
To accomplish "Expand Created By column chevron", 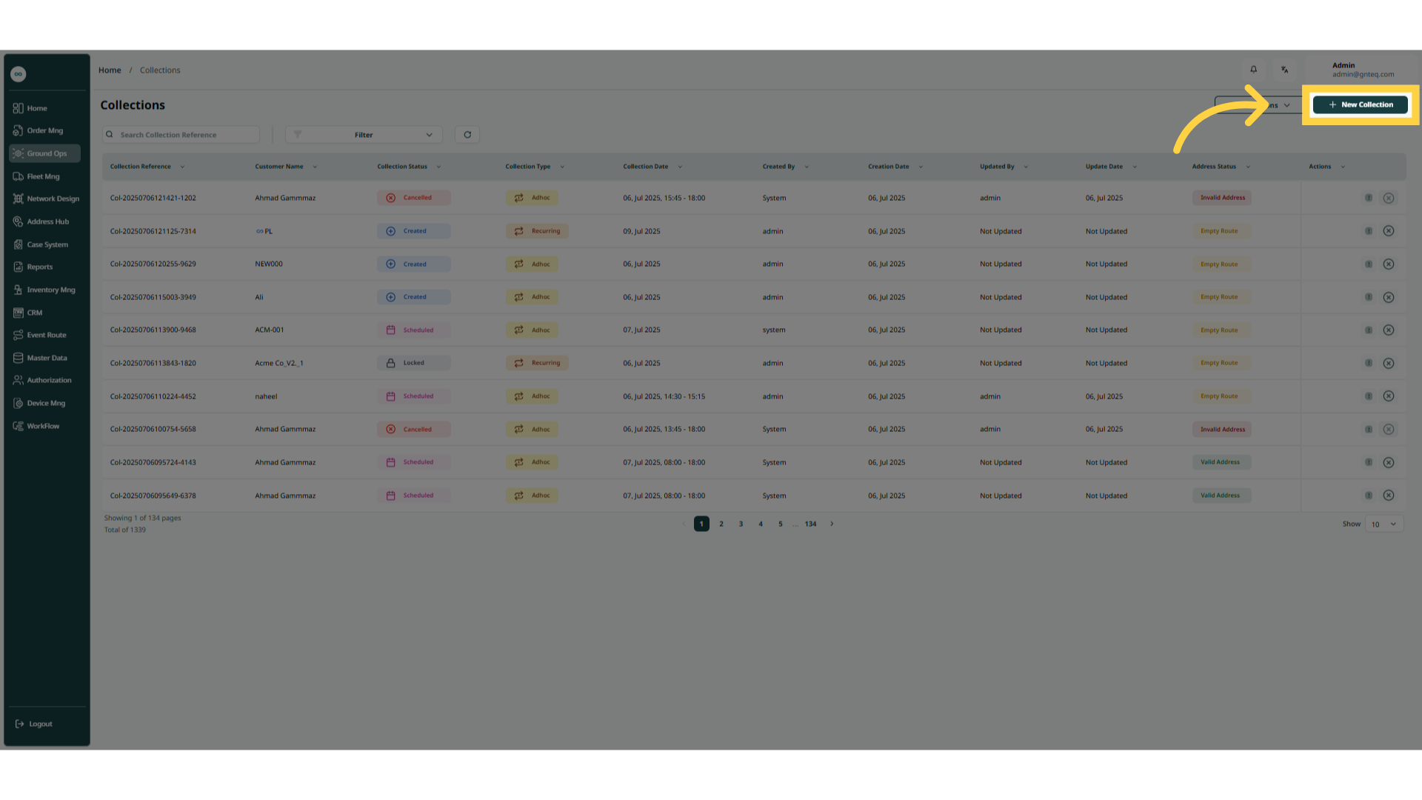I will pos(807,167).
